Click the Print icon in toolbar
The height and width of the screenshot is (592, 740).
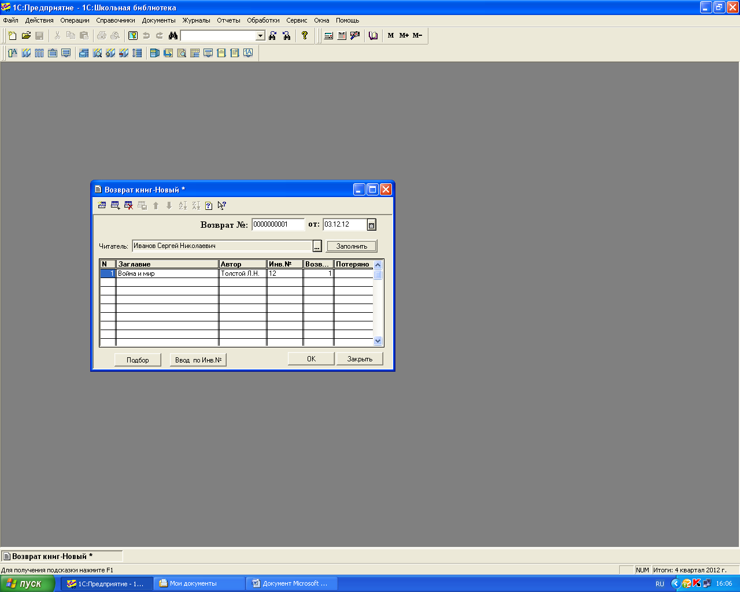pyautogui.click(x=102, y=36)
